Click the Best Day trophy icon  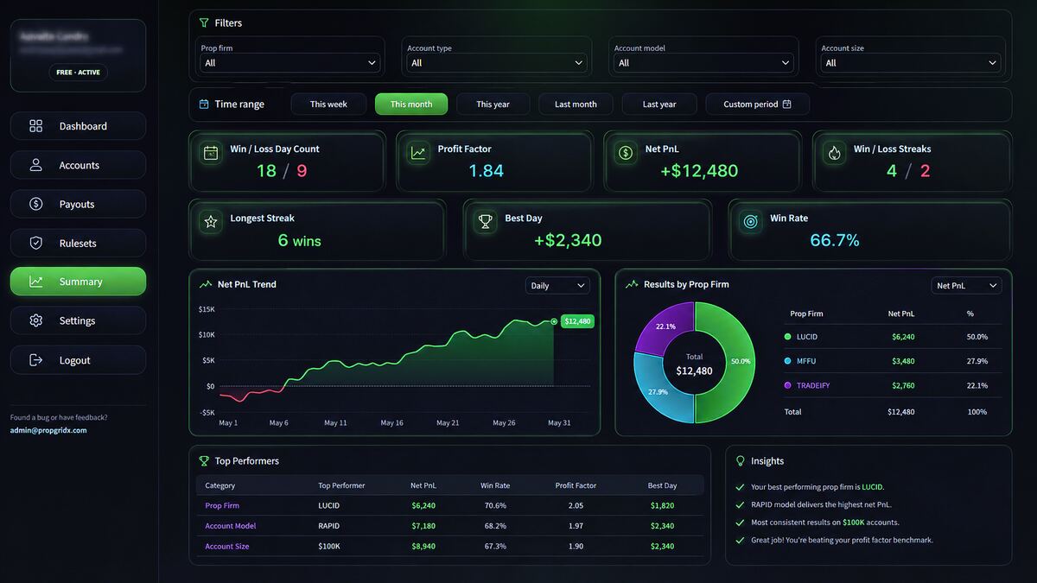pyautogui.click(x=486, y=222)
